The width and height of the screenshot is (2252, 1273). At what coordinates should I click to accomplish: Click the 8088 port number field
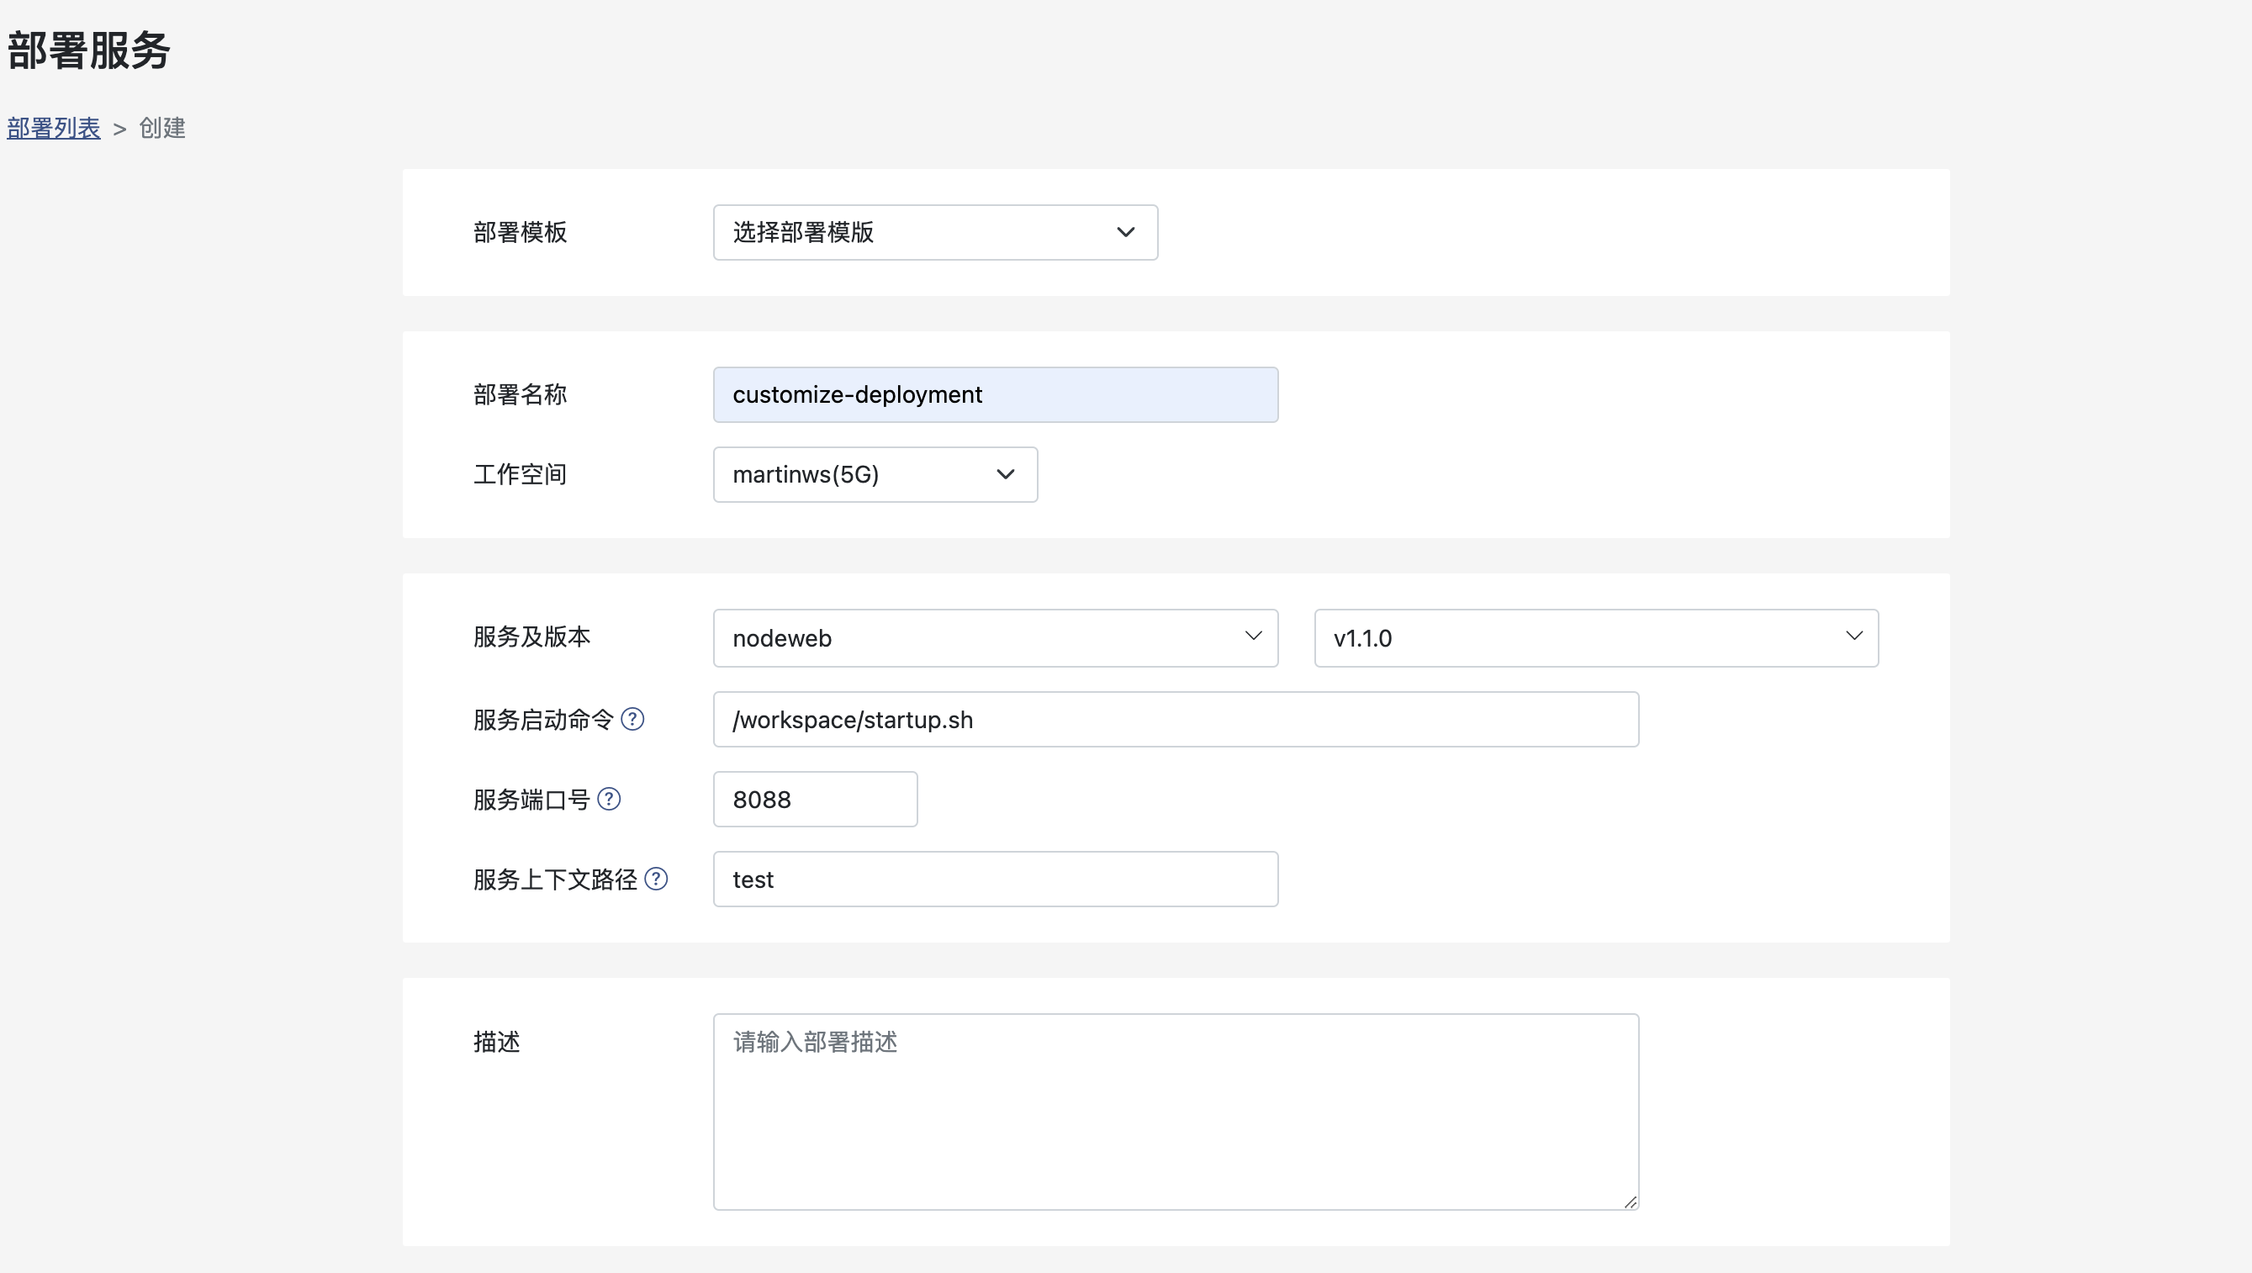tap(815, 799)
